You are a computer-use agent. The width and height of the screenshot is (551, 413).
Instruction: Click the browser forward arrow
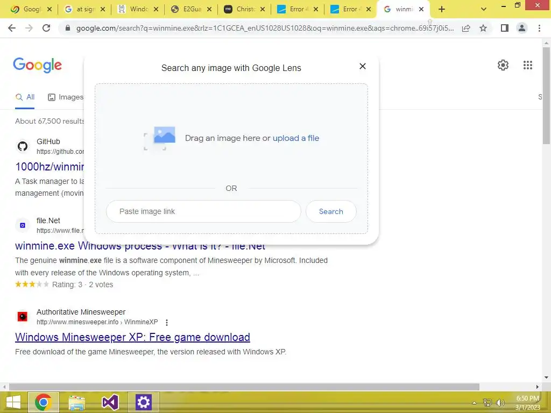[x=29, y=28]
